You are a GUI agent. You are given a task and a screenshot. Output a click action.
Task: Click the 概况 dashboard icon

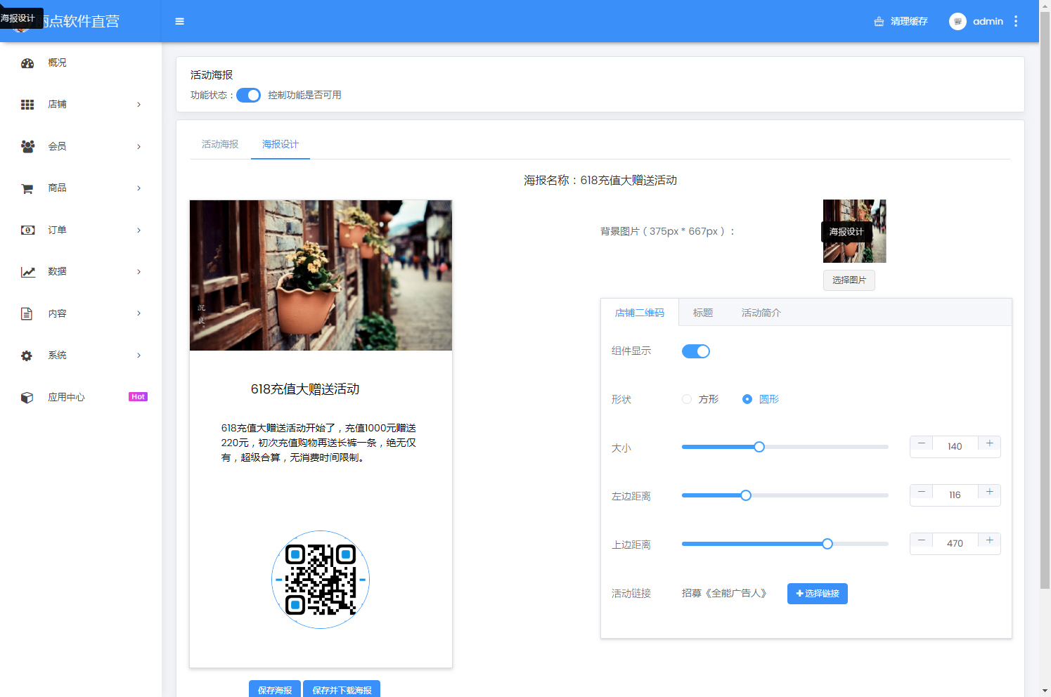(27, 63)
